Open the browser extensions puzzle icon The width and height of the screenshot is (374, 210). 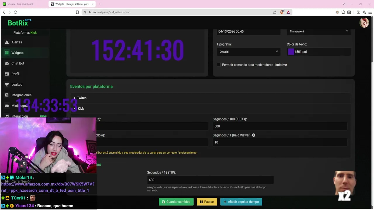pos(343,12)
